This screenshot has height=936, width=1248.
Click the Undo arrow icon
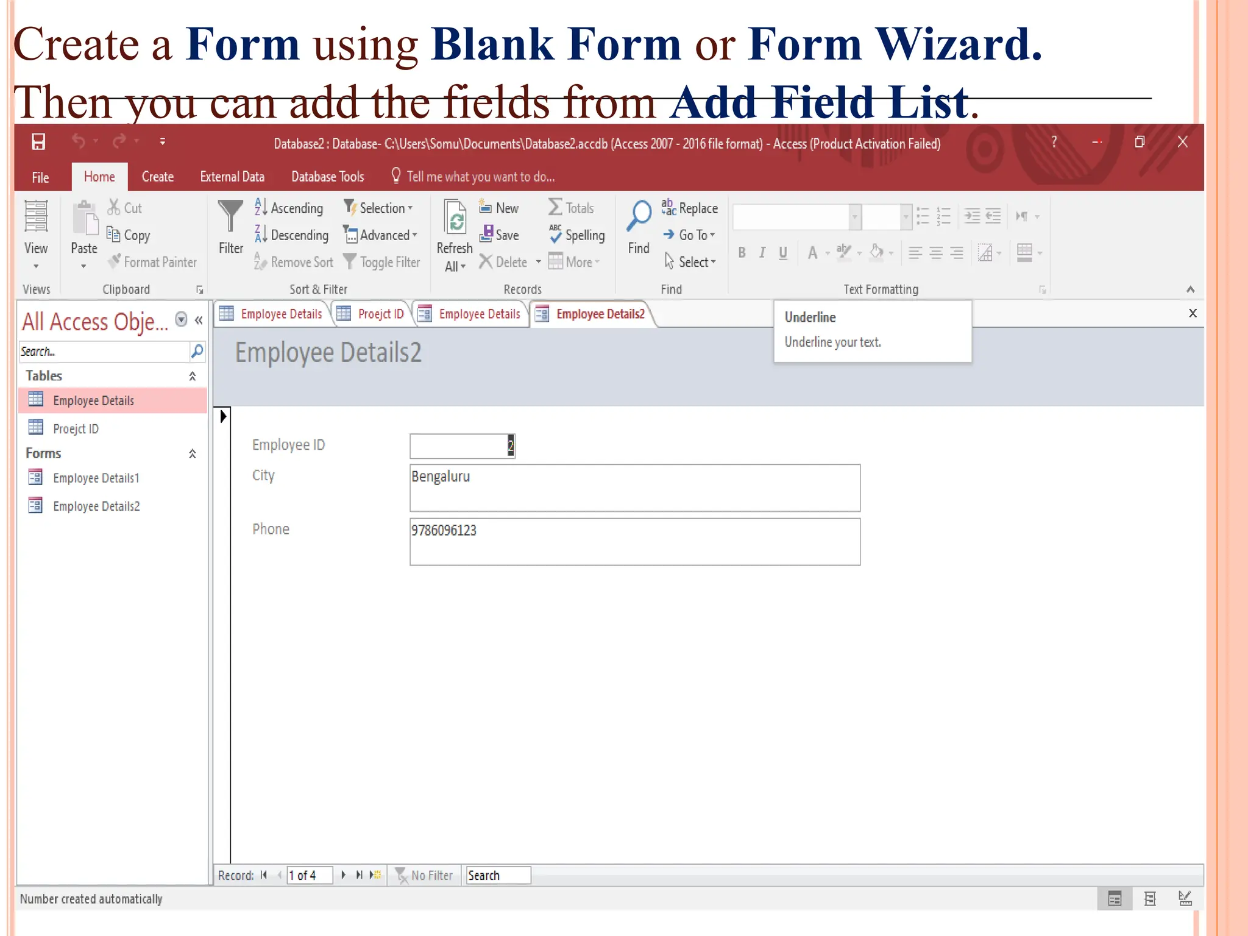coord(79,141)
